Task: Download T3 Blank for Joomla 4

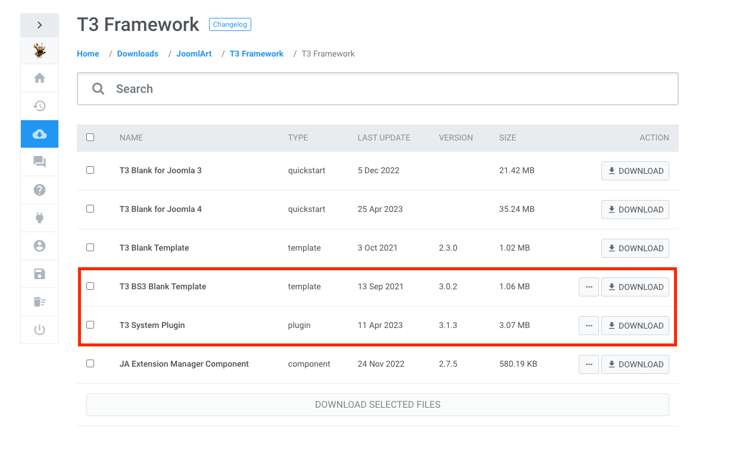Action: pyautogui.click(x=635, y=210)
